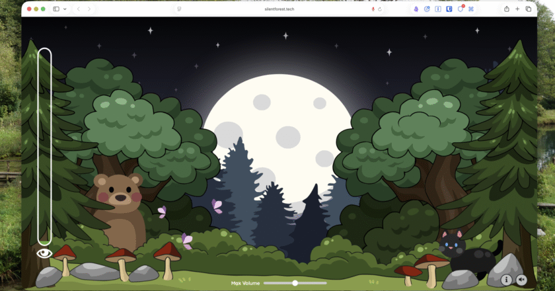This screenshot has height=291, width=555.
Task: Show the tab overview icon
Action: 529,9
